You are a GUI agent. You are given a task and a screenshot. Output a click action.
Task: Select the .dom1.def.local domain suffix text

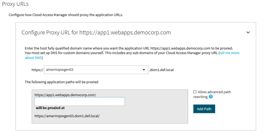[161, 70]
